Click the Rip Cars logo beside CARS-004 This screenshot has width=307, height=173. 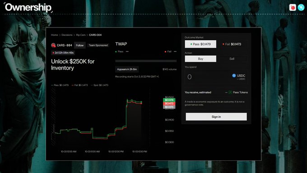tap(53, 45)
